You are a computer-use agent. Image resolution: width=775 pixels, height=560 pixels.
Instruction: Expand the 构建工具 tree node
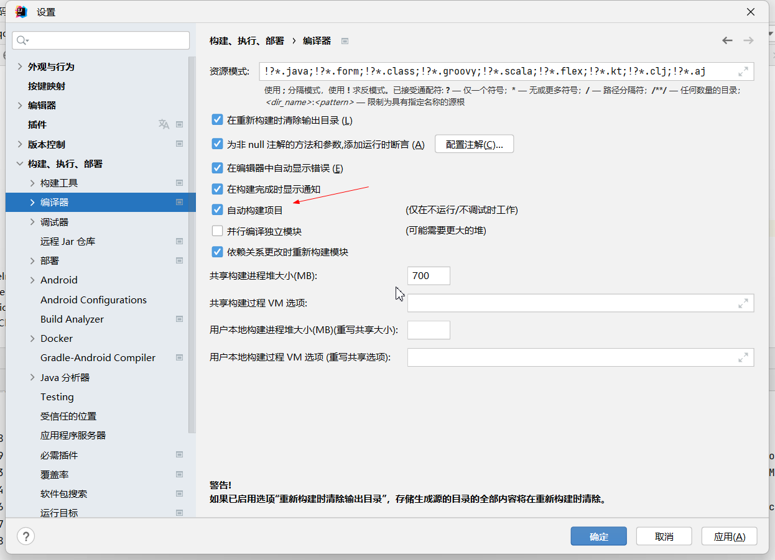(32, 183)
